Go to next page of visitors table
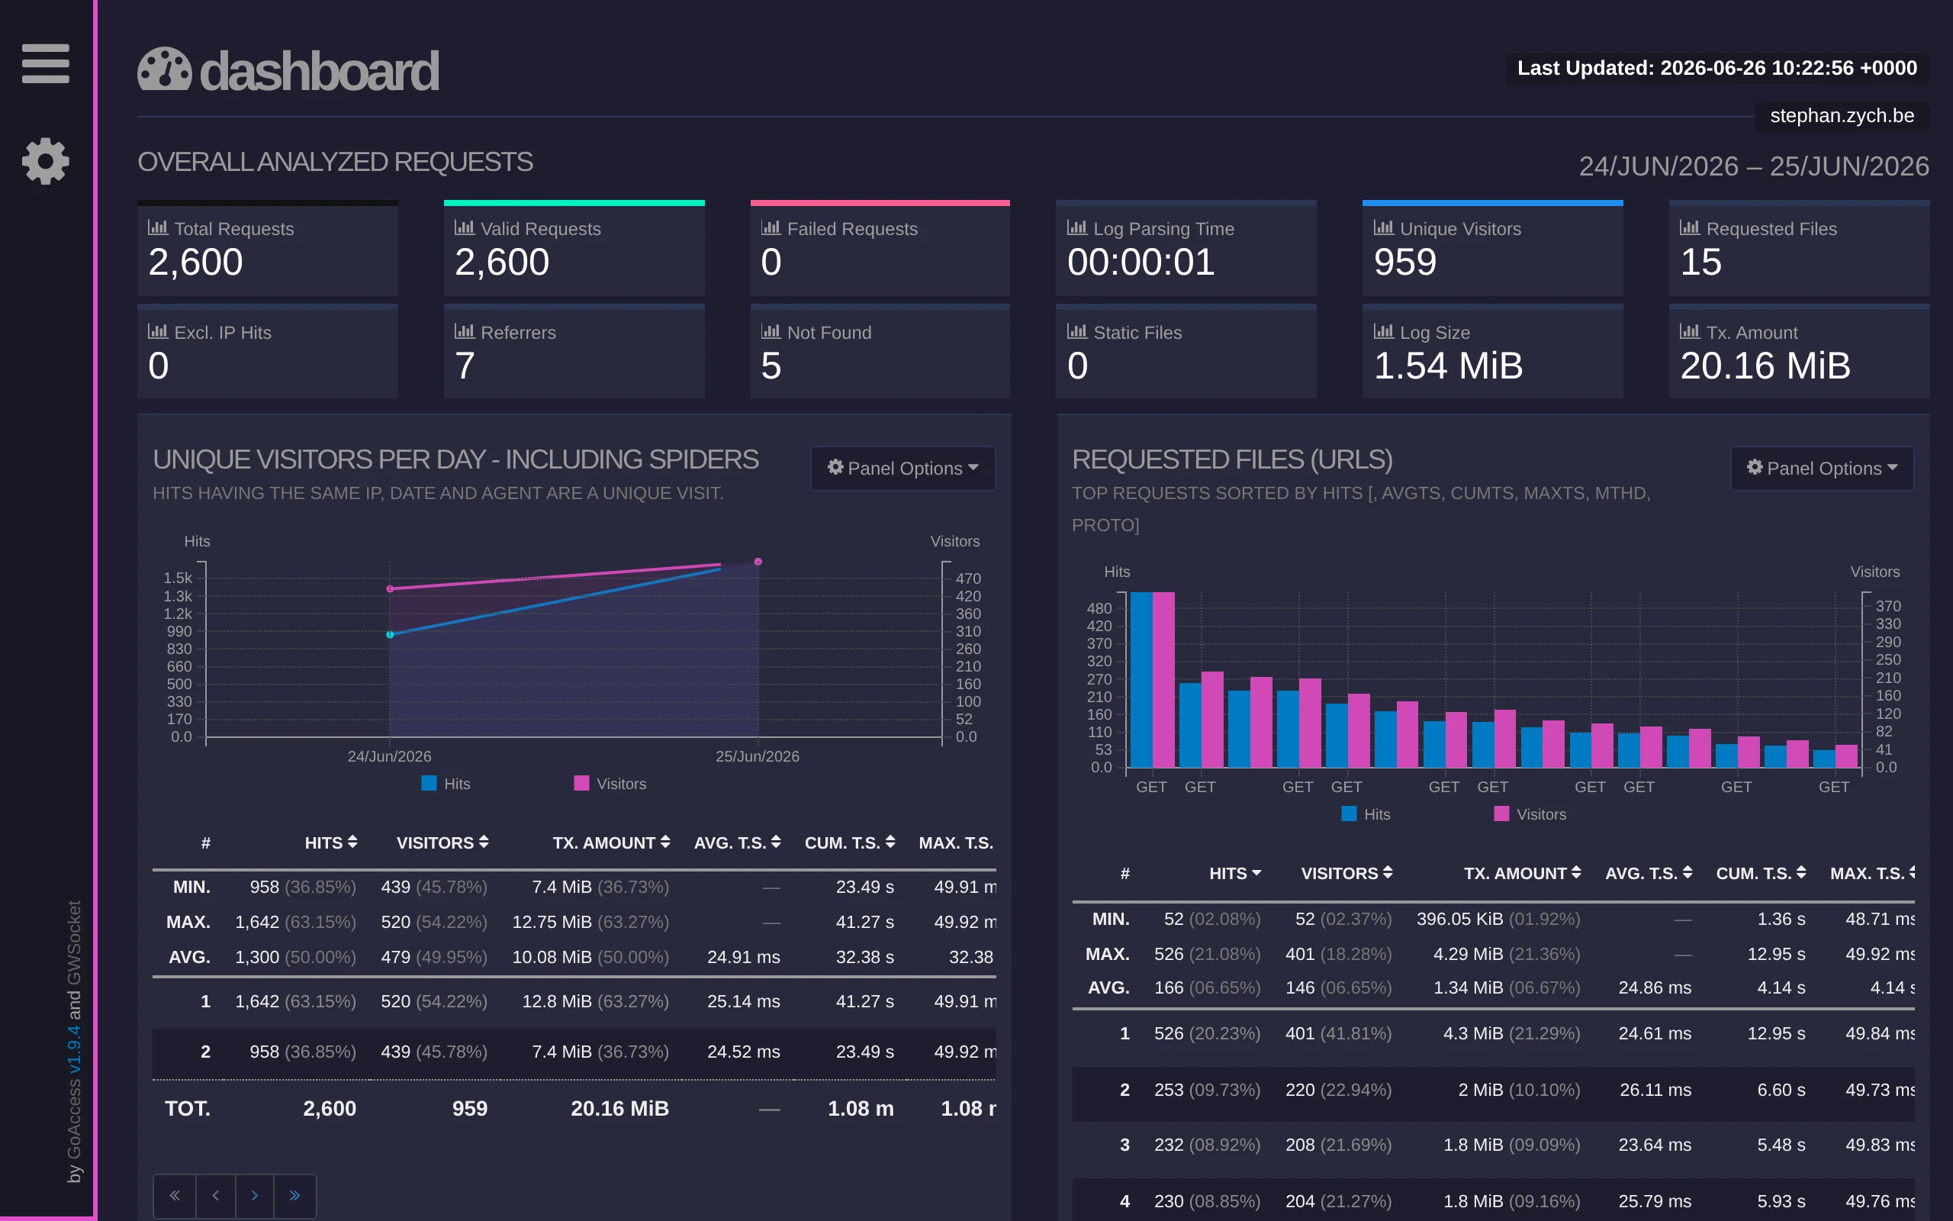 pos(255,1195)
